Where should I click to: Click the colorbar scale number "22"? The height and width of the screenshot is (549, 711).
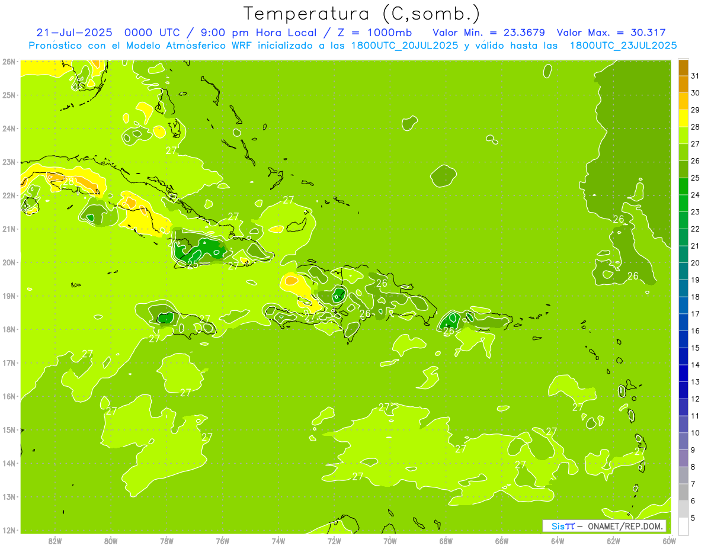pos(696,229)
